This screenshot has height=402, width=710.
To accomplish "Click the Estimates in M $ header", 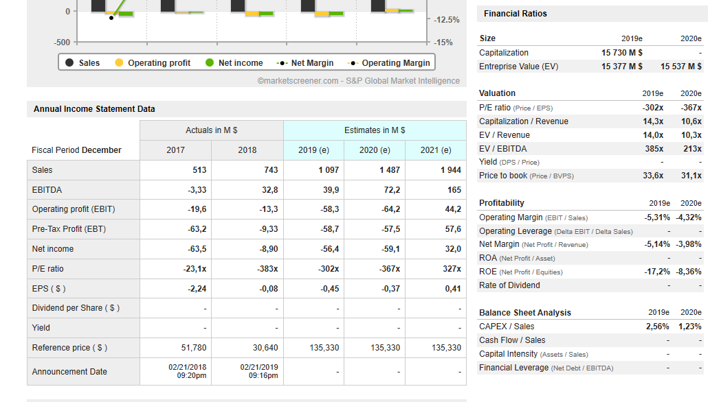I will [x=375, y=130].
